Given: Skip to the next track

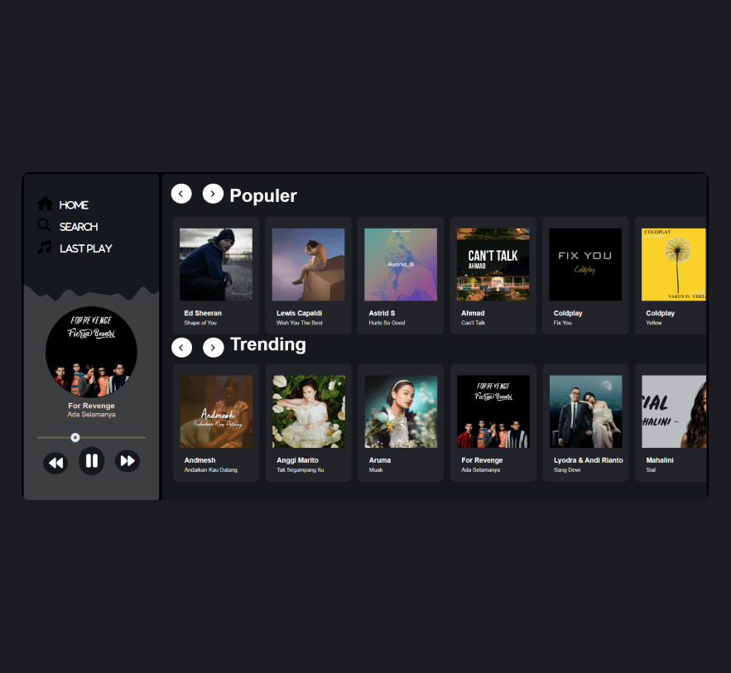Looking at the screenshot, I should (x=127, y=461).
